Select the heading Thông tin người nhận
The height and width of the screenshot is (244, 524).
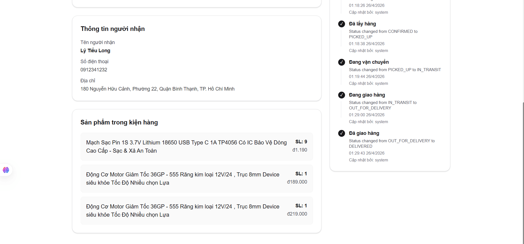pyautogui.click(x=113, y=29)
